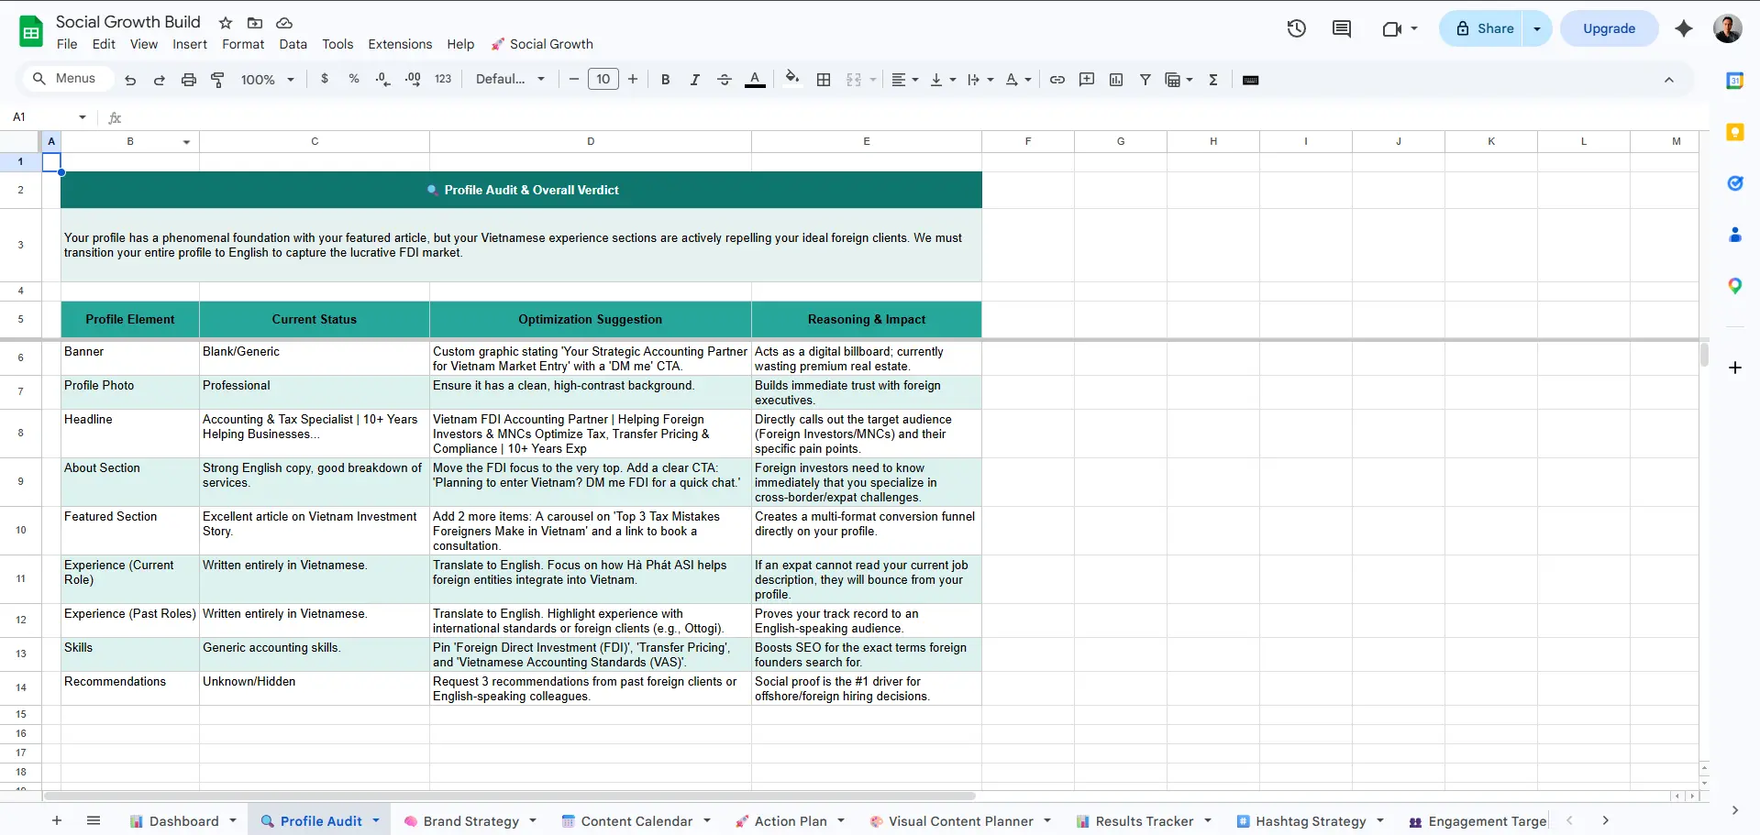Image resolution: width=1760 pixels, height=835 pixels.
Task: Print the spreadsheet
Action: pyautogui.click(x=189, y=80)
